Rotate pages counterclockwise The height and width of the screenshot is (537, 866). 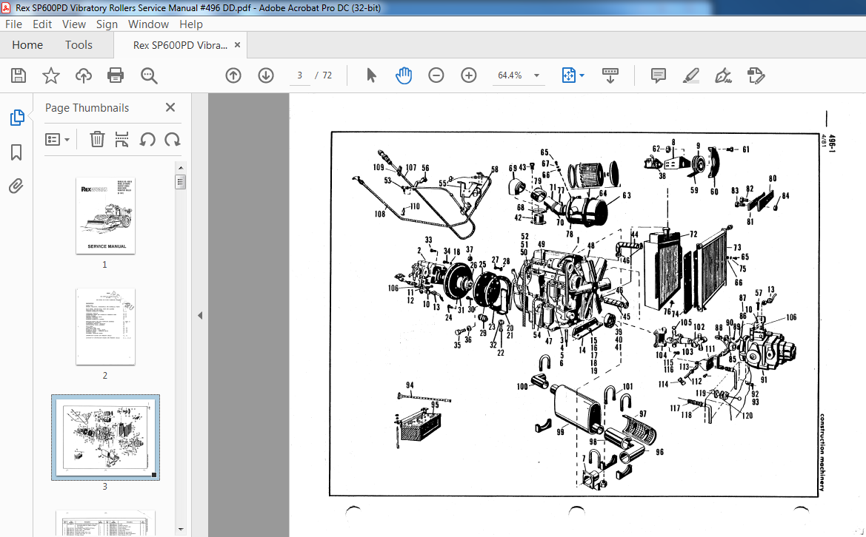[x=147, y=140]
